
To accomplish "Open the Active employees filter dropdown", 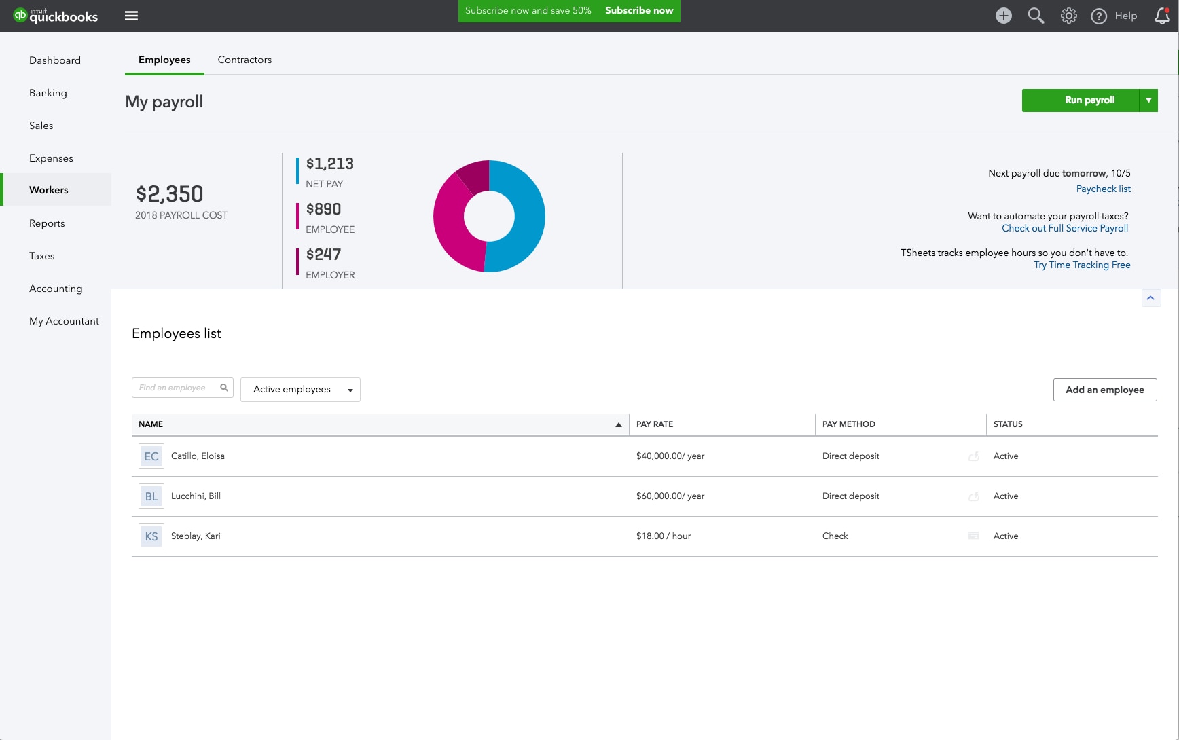I will click(300, 389).
